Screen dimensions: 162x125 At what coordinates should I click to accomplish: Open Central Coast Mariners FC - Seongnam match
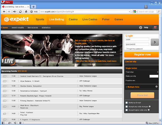(x=42, y=76)
